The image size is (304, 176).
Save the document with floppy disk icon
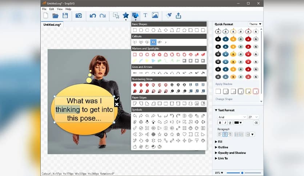[65, 16]
